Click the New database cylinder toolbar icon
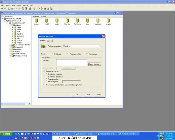The height and width of the screenshot is (140, 175). coord(45,9)
